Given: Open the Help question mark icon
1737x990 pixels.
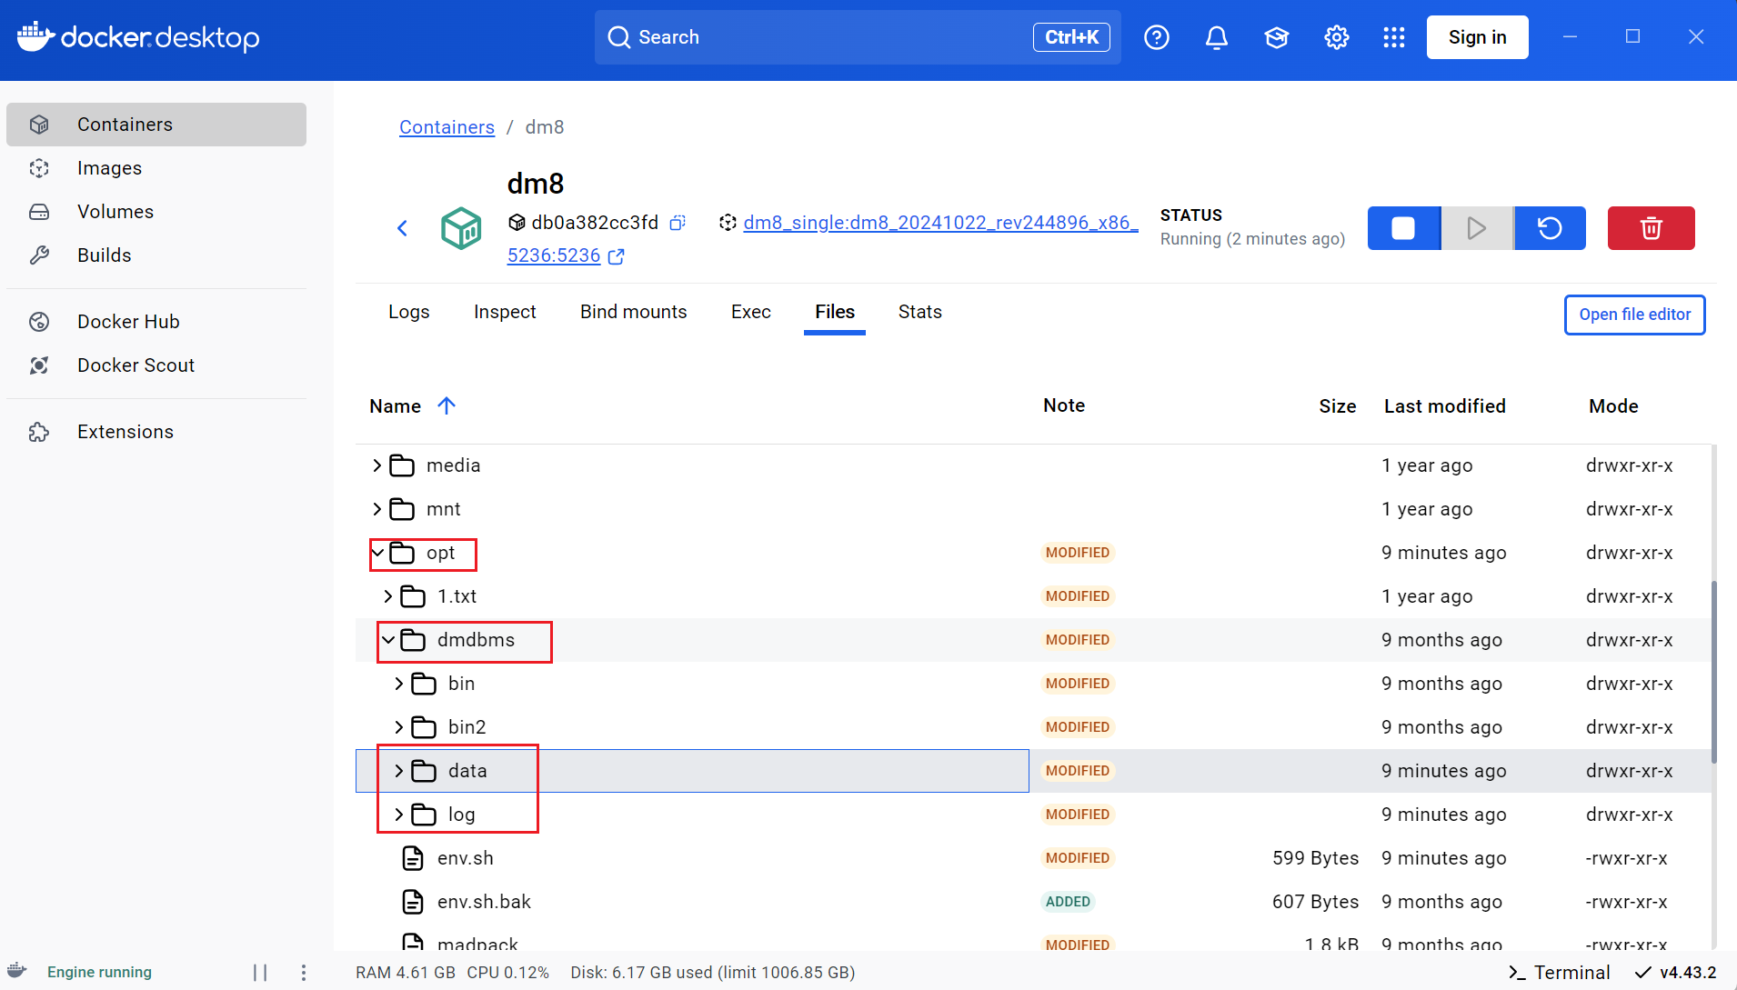Looking at the screenshot, I should click(1156, 37).
